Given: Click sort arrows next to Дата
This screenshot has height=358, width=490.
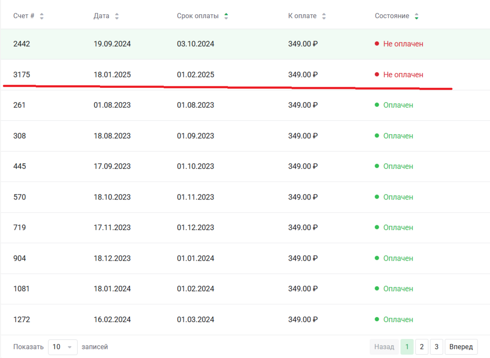Looking at the screenshot, I should pos(117,16).
